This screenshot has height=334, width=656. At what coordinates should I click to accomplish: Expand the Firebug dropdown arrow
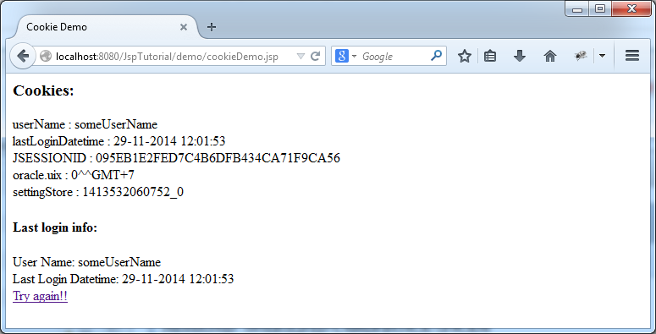pos(602,56)
